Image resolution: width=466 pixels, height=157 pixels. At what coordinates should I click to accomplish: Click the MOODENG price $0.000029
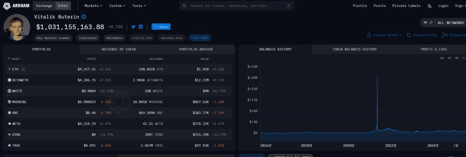87,102
